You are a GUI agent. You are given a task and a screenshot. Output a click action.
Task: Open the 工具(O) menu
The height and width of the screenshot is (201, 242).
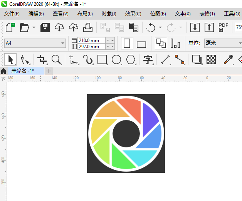point(232,14)
